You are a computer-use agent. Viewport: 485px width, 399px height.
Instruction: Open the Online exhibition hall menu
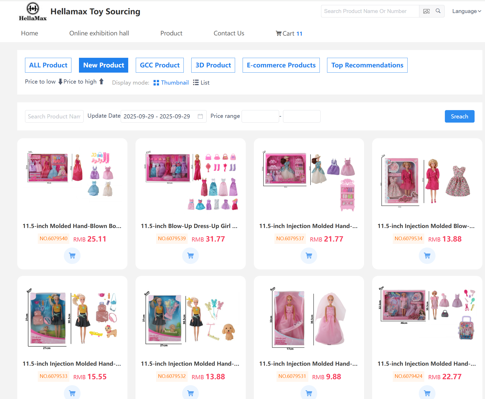pyautogui.click(x=99, y=33)
